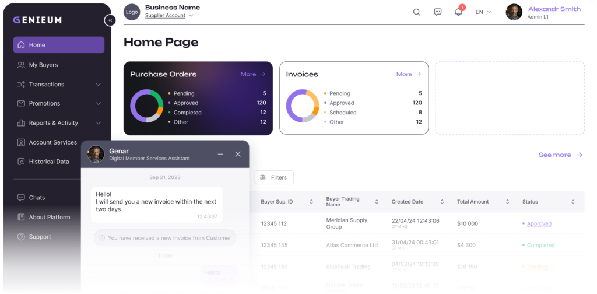
Task: Click the info icon on invoice notification
Action: tap(102, 238)
